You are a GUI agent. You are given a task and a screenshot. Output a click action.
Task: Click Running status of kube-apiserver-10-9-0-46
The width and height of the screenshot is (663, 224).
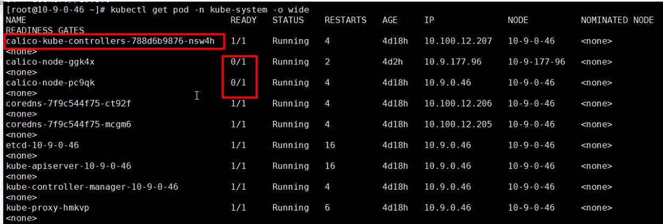291,167
